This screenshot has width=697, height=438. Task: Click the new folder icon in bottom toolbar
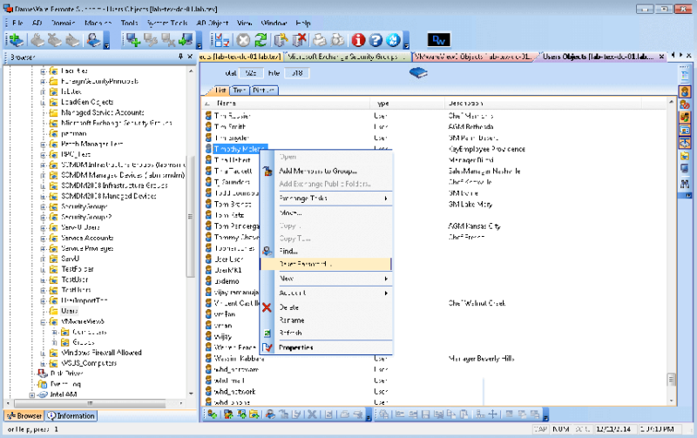[254, 414]
